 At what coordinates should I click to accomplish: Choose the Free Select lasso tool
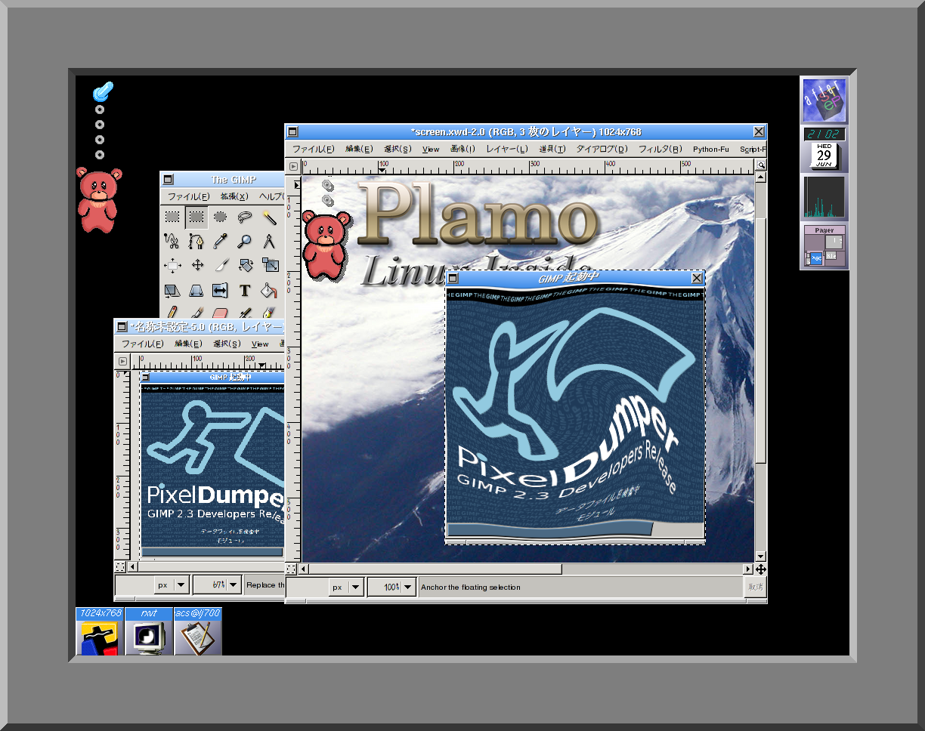coord(245,217)
